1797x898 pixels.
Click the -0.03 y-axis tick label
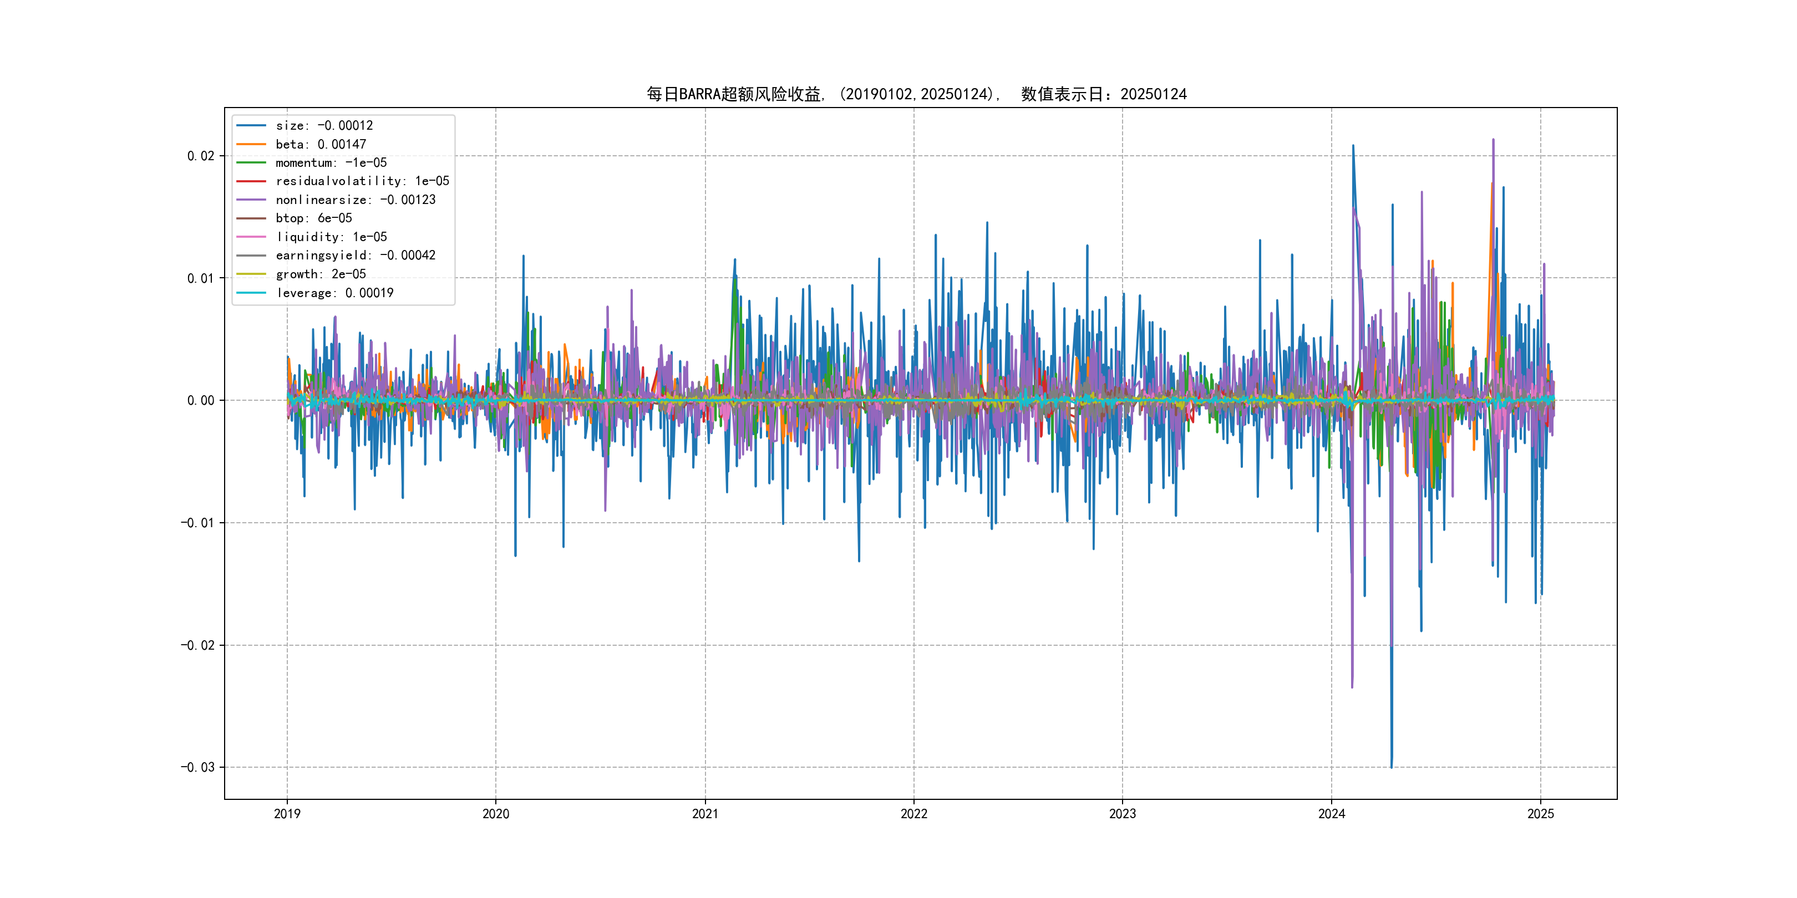pos(197,767)
